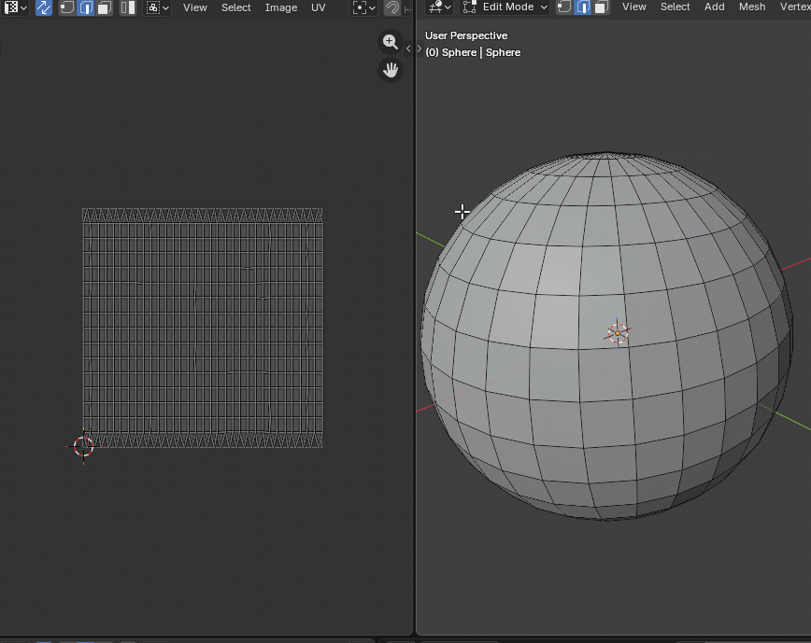This screenshot has width=811, height=643.
Task: Enable island select mode in UV Editor
Action: pos(128,7)
